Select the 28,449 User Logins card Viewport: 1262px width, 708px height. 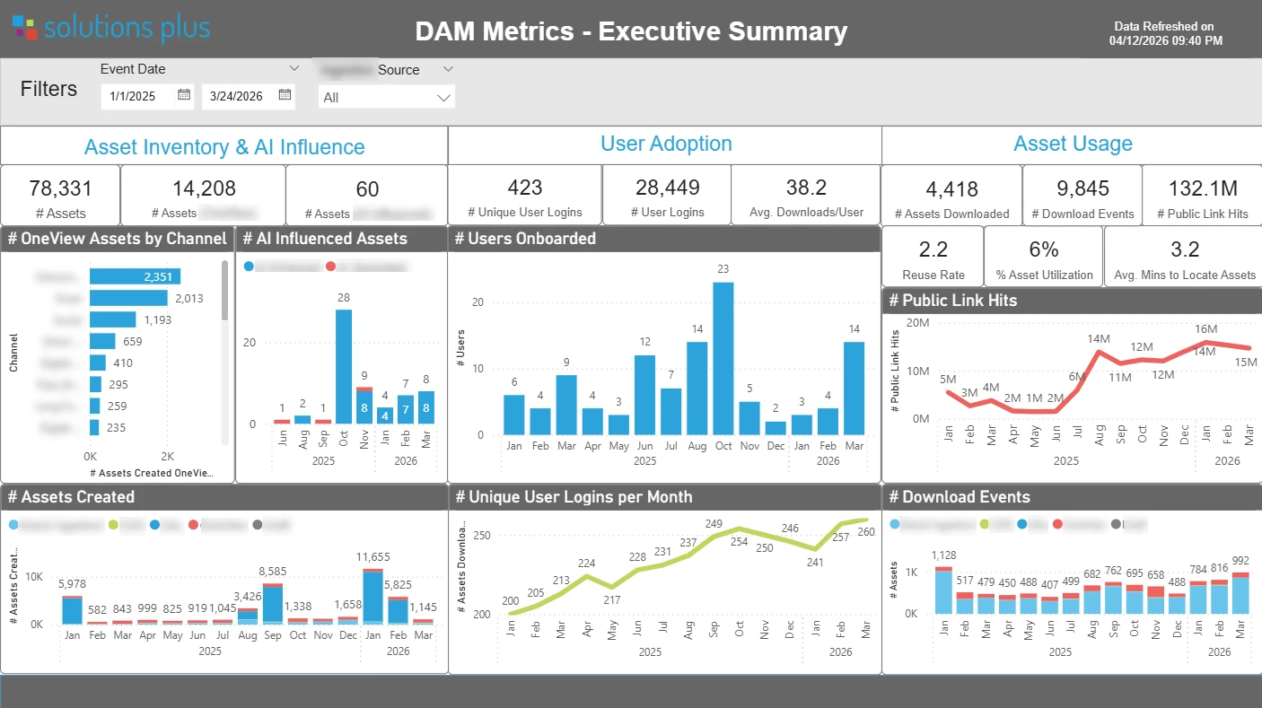coord(667,195)
